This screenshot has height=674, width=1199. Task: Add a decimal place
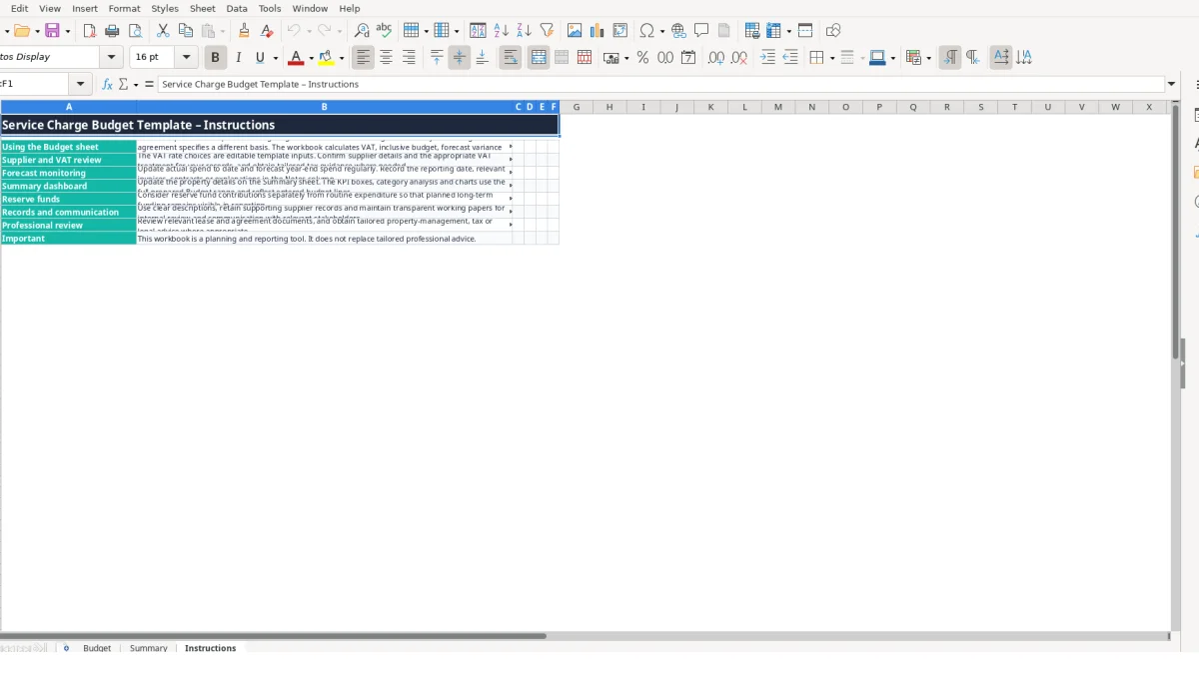[716, 58]
